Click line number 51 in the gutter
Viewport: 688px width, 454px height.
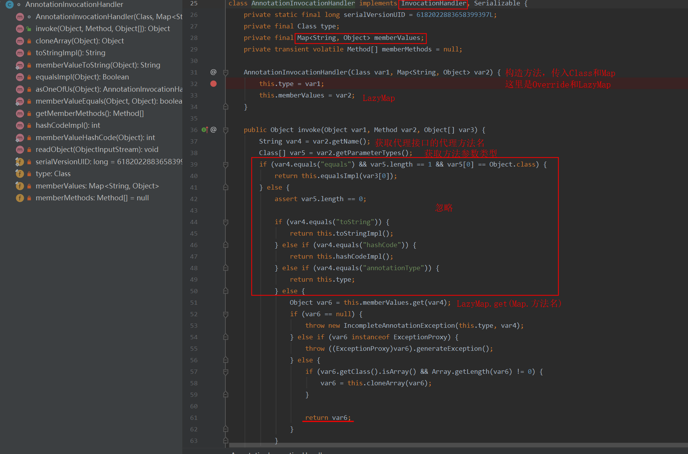point(194,302)
